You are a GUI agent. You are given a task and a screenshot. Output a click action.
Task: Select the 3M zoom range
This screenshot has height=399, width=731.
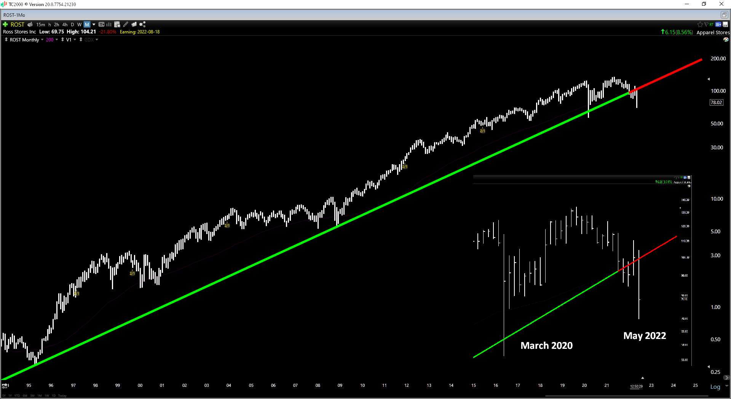coord(32,396)
